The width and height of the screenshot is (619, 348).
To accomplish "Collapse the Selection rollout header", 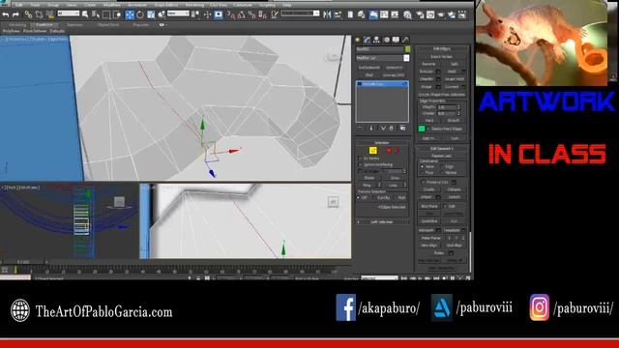I will (382, 143).
